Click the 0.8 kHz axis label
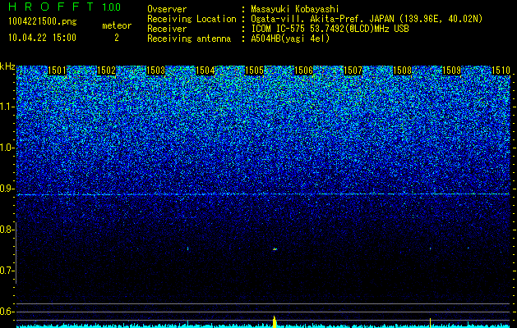Viewport: 517px width, 328px height. 7,230
